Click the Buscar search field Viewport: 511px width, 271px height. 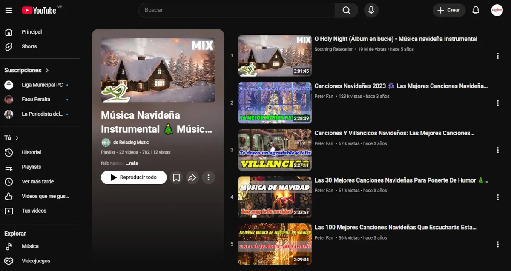[x=236, y=10]
